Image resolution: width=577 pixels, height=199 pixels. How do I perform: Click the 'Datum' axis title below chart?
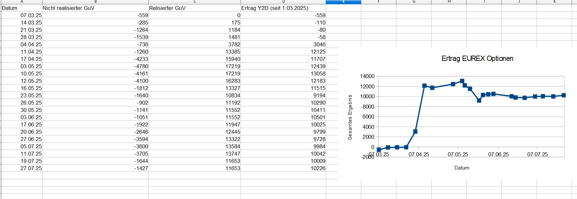(462, 168)
